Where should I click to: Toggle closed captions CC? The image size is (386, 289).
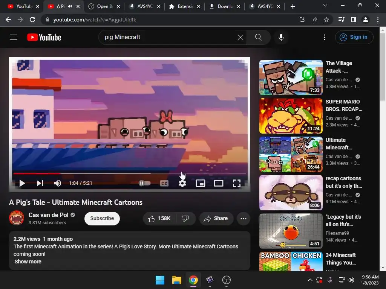(x=164, y=183)
